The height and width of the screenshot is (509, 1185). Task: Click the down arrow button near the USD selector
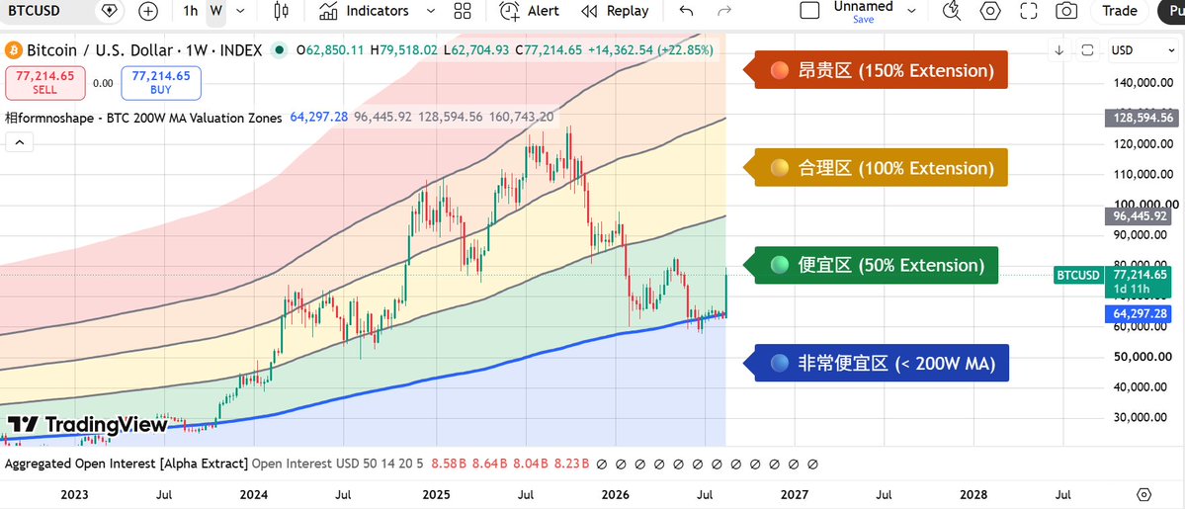(1059, 50)
